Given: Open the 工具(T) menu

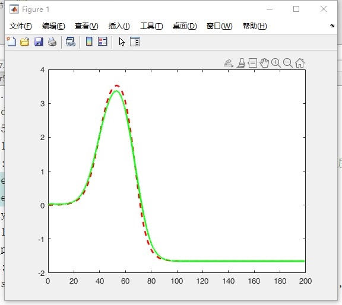Looking at the screenshot, I should tap(151, 26).
